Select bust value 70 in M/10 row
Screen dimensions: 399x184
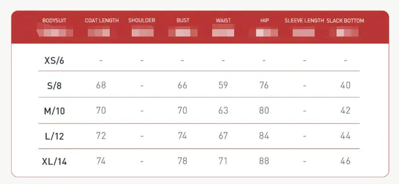coord(182,110)
